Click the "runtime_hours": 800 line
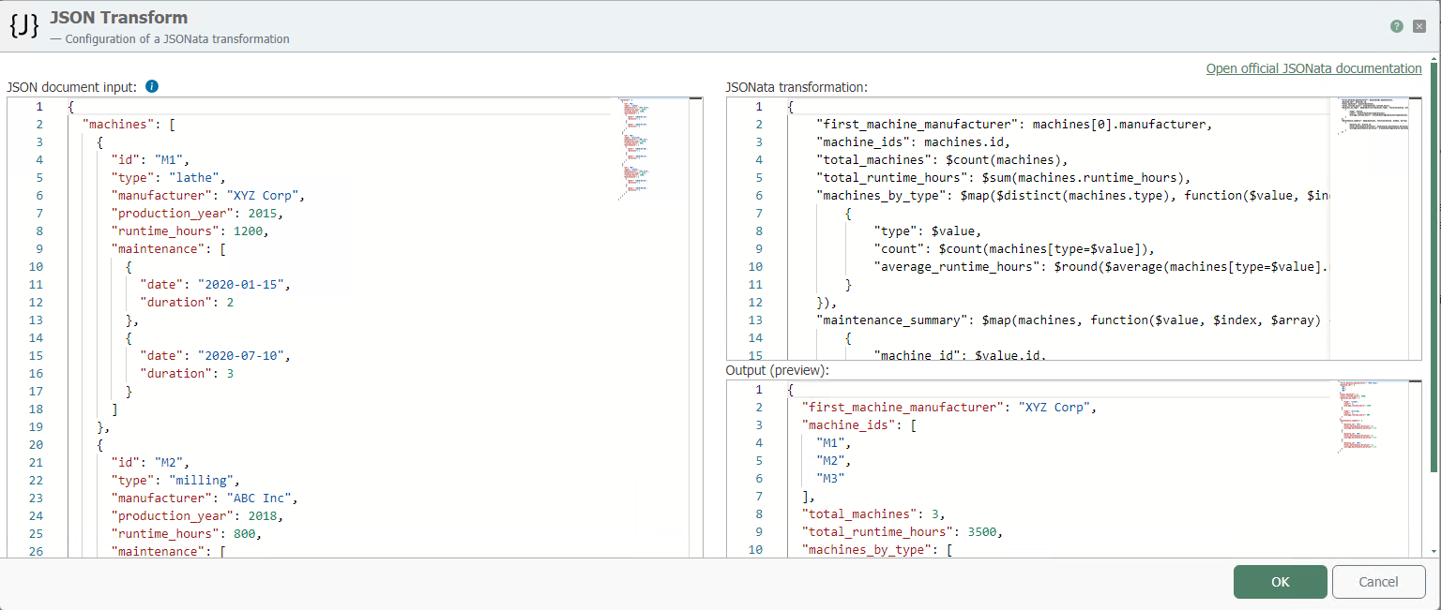Screen dimensions: 1441x610 (187, 534)
